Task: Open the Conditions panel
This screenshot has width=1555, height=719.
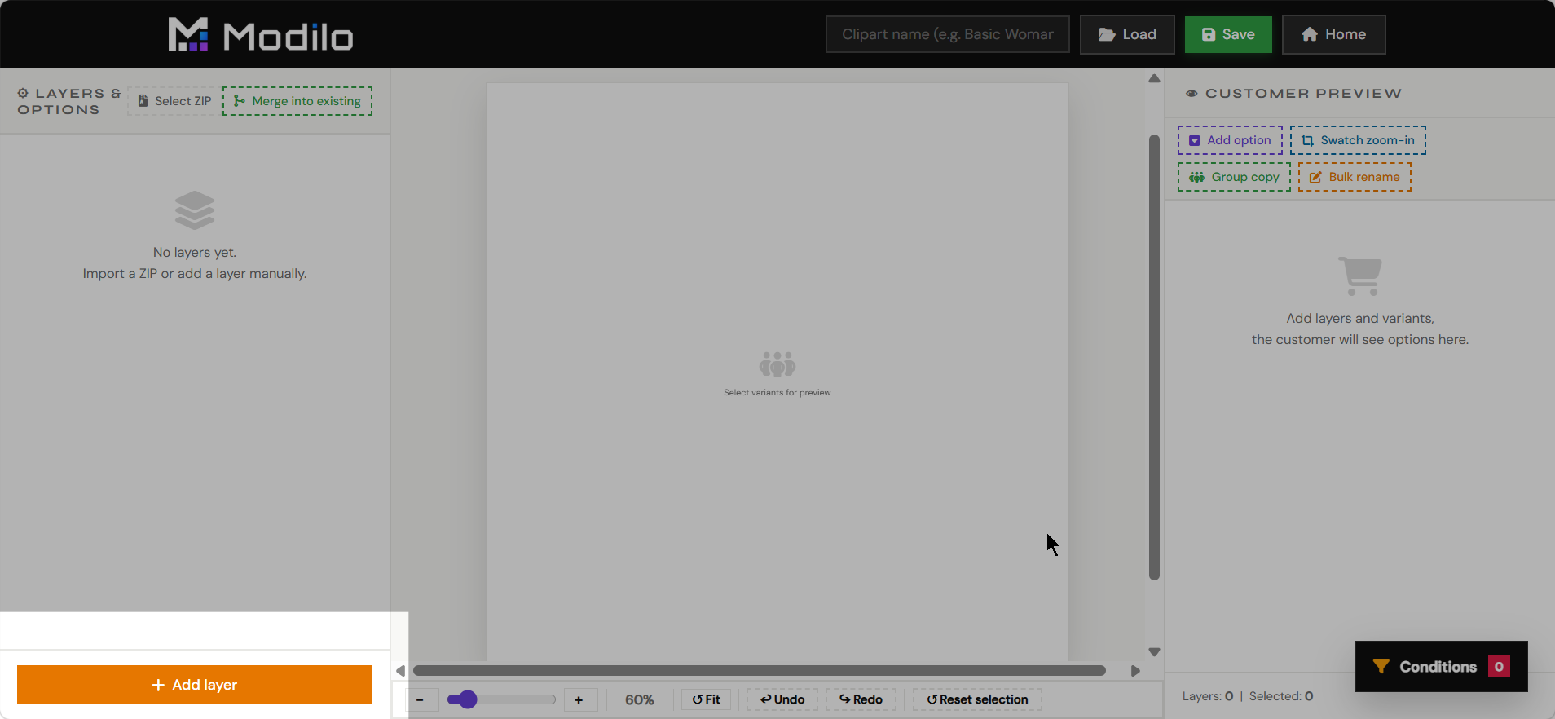Action: [x=1441, y=667]
